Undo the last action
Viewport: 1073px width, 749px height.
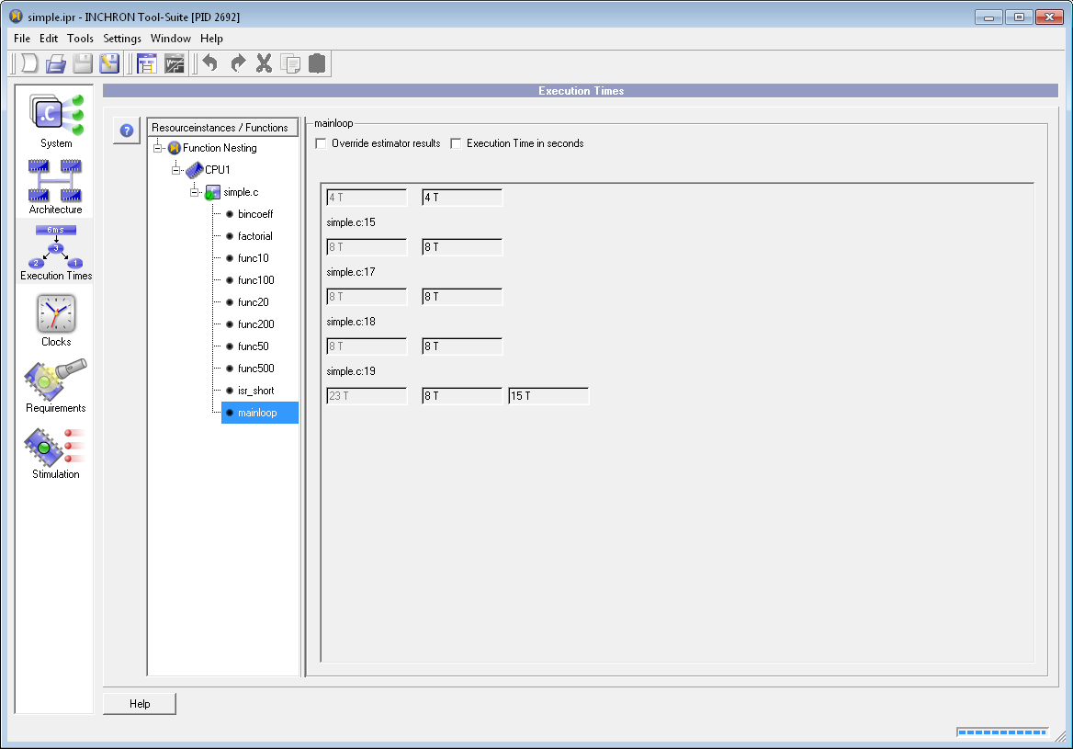point(210,63)
